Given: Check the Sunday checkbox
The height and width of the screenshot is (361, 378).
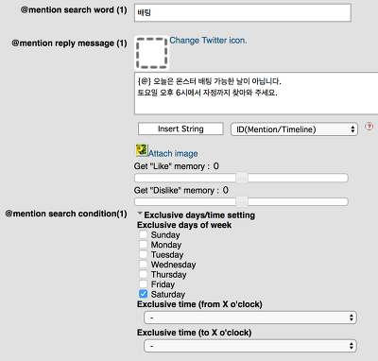Looking at the screenshot, I should pos(143,234).
